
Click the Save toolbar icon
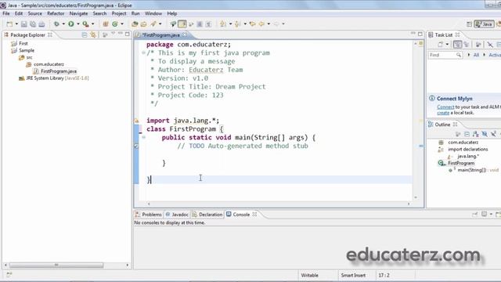pos(24,24)
